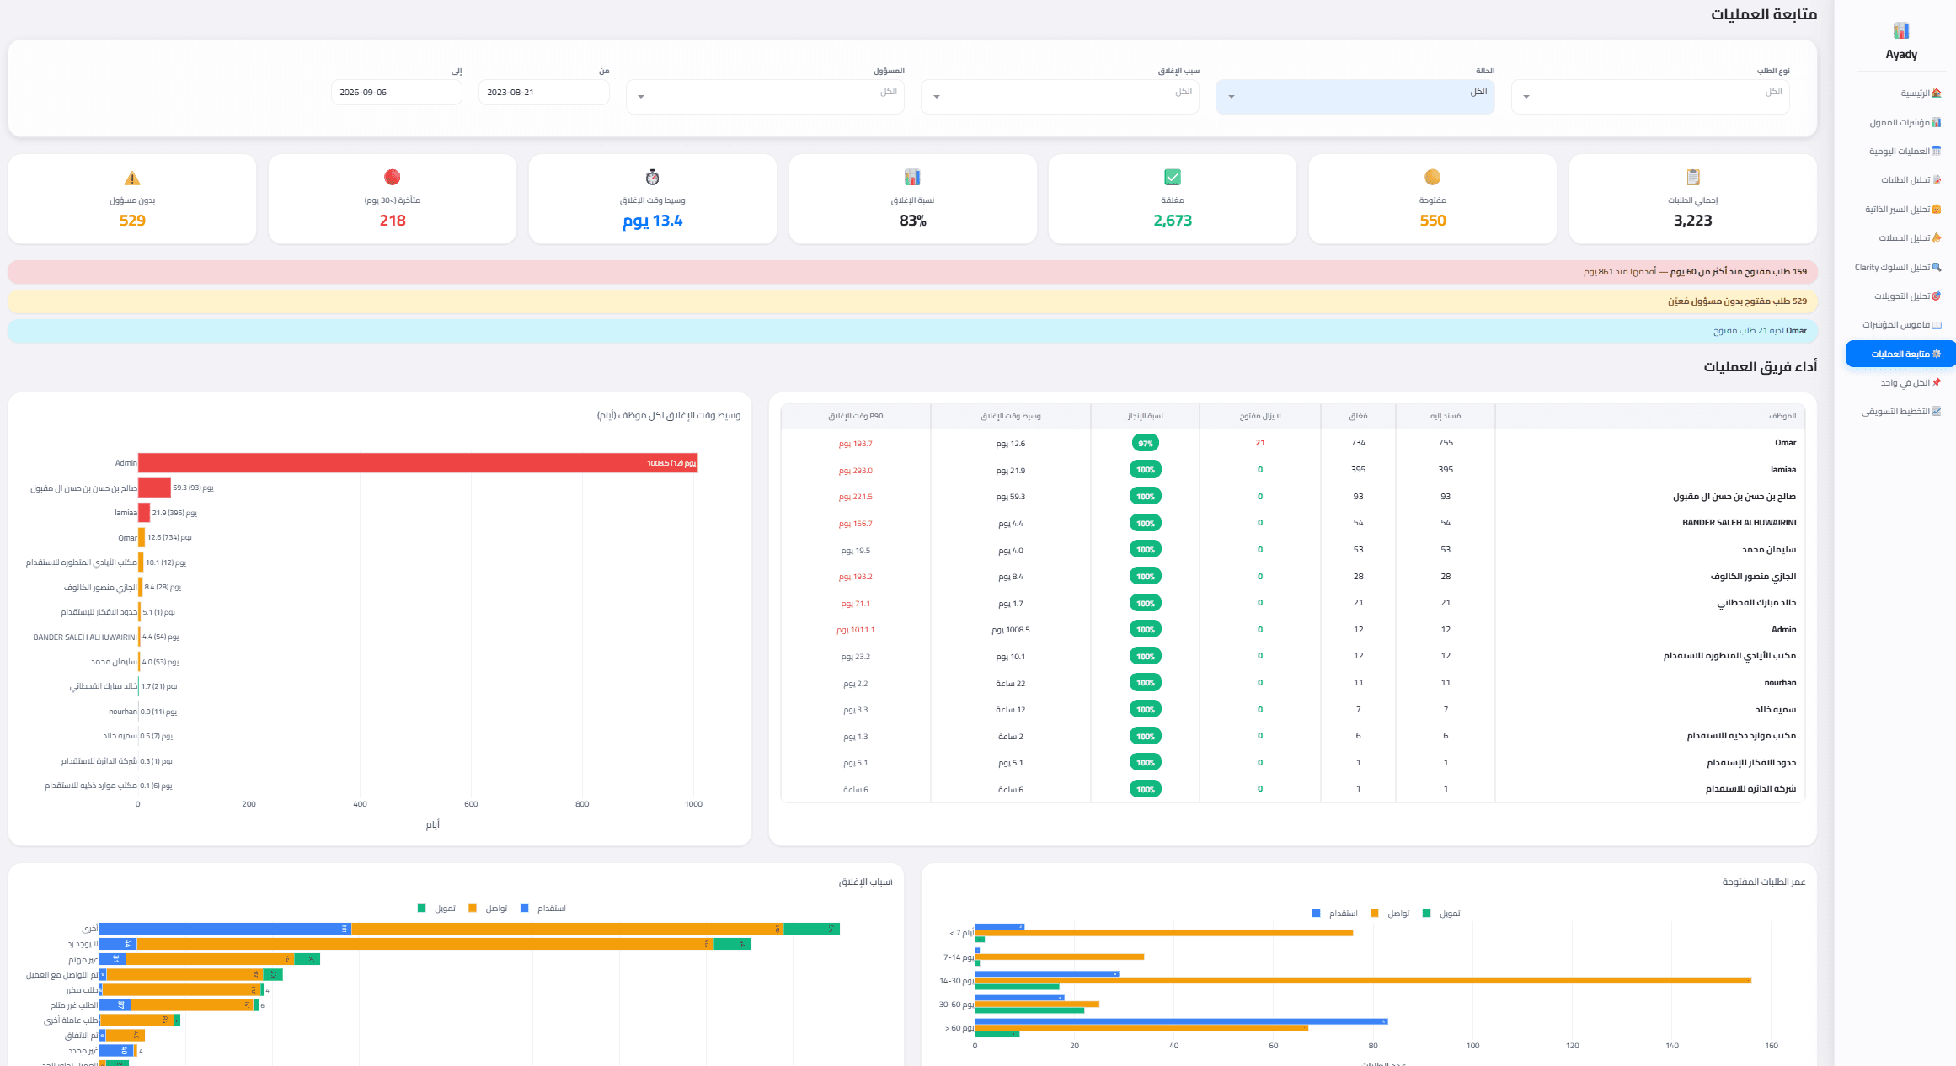
Task: Click the 2,673 closed requests value
Action: pos(1173,221)
